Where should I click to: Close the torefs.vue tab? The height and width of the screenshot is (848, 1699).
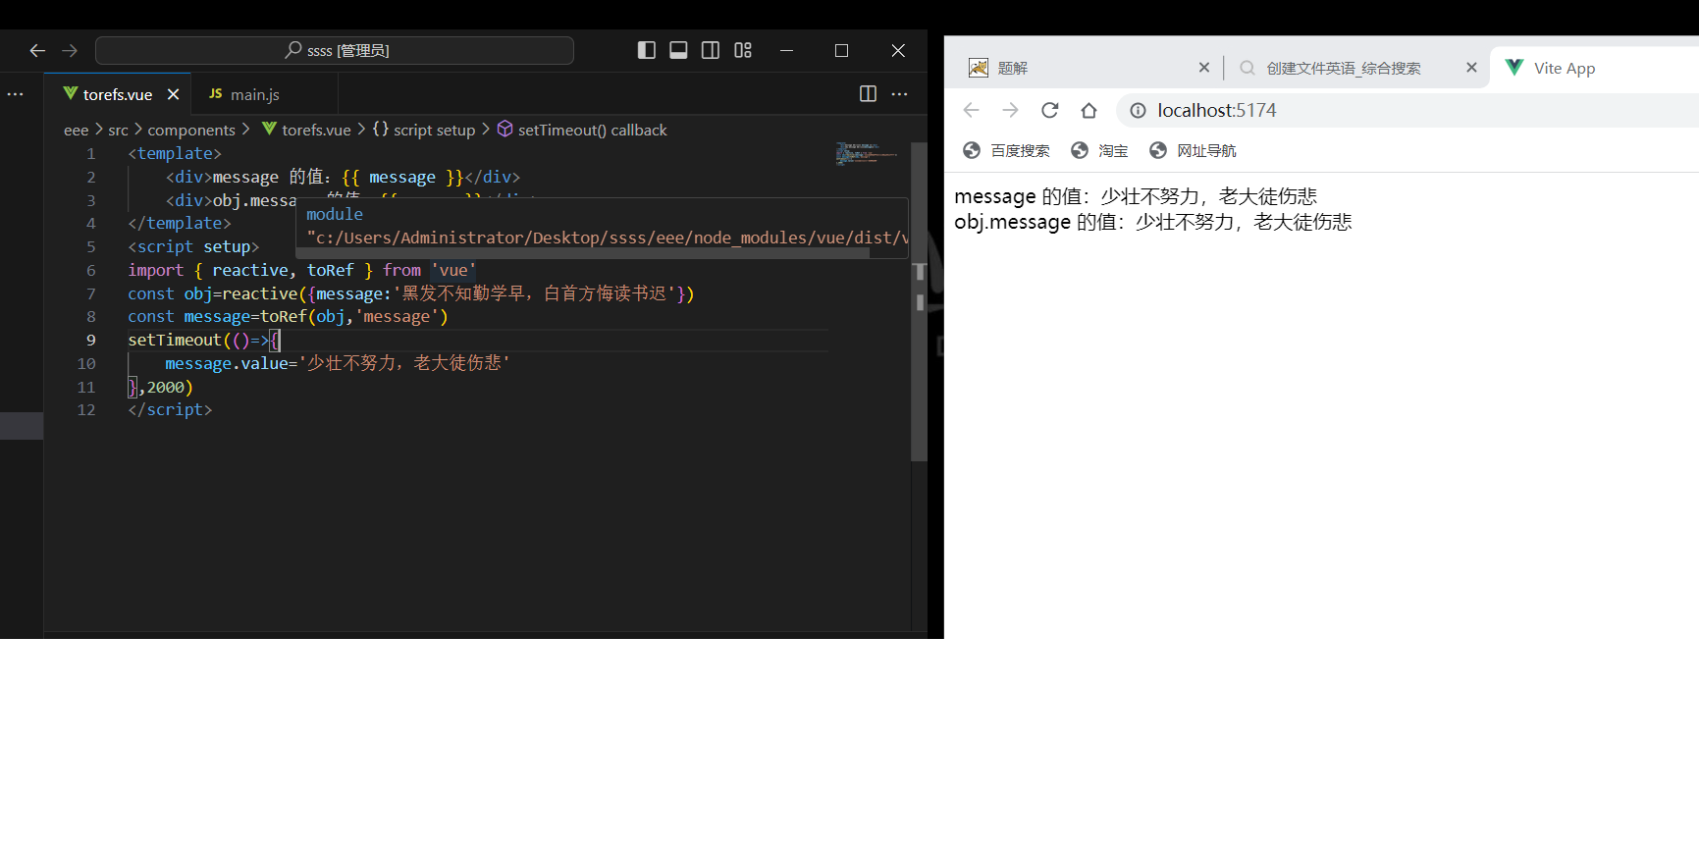click(173, 94)
